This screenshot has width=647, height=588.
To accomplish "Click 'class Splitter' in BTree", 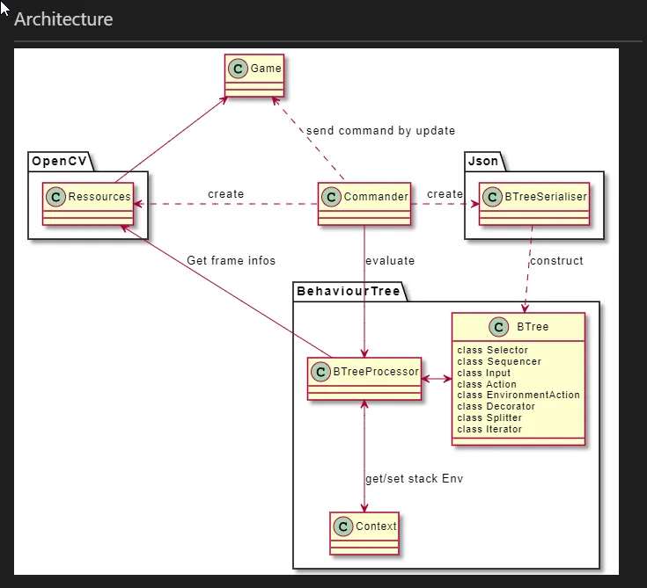I will tap(489, 417).
